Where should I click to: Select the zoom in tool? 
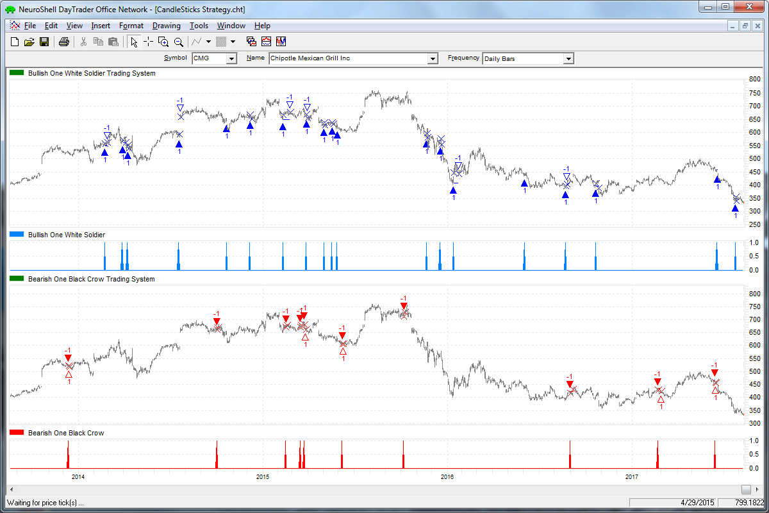tap(163, 42)
